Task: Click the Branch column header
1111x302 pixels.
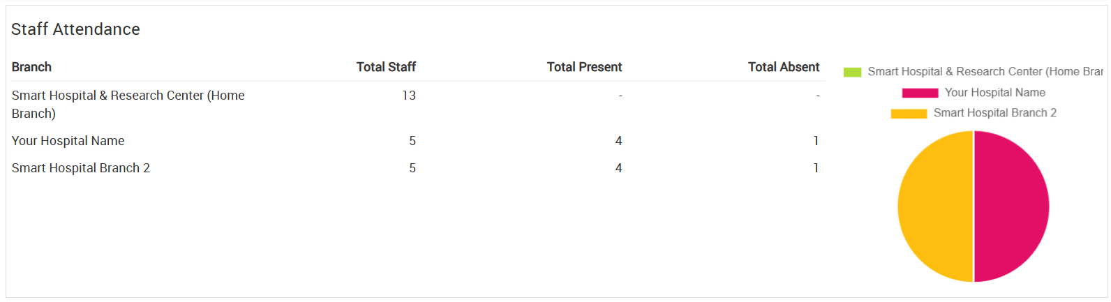Action: point(31,67)
